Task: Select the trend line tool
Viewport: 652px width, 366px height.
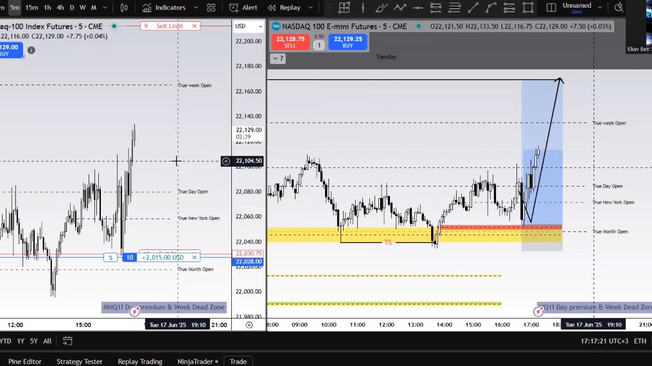Action: pos(473,8)
